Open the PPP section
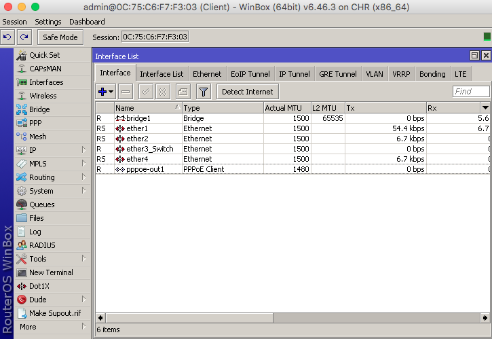Screen dimensions: 492x339 (x=53, y=123)
